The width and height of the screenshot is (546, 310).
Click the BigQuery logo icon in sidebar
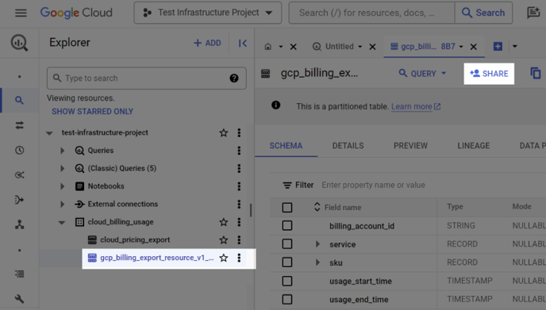[19, 43]
